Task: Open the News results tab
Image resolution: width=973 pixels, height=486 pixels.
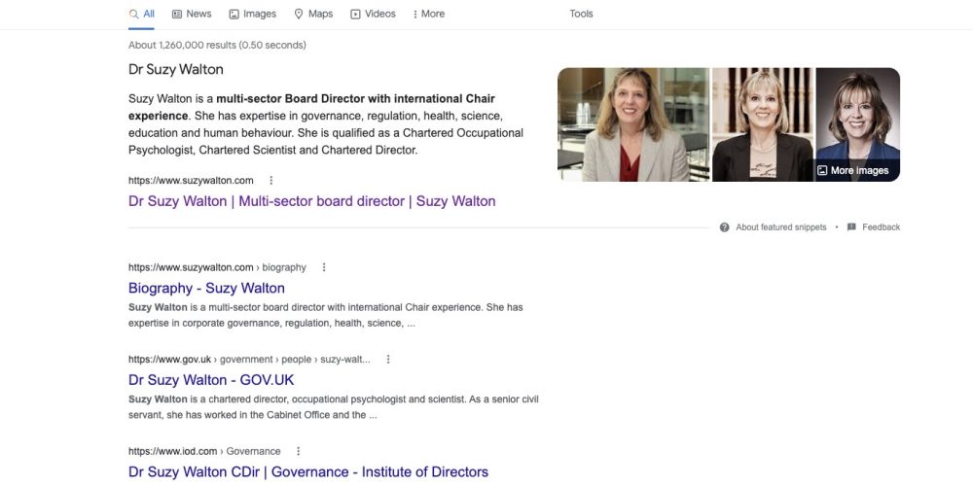Action: click(192, 14)
